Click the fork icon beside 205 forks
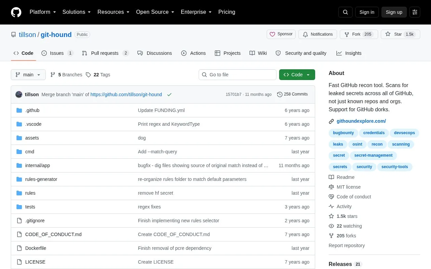This screenshot has width=431, height=269. pyautogui.click(x=331, y=236)
